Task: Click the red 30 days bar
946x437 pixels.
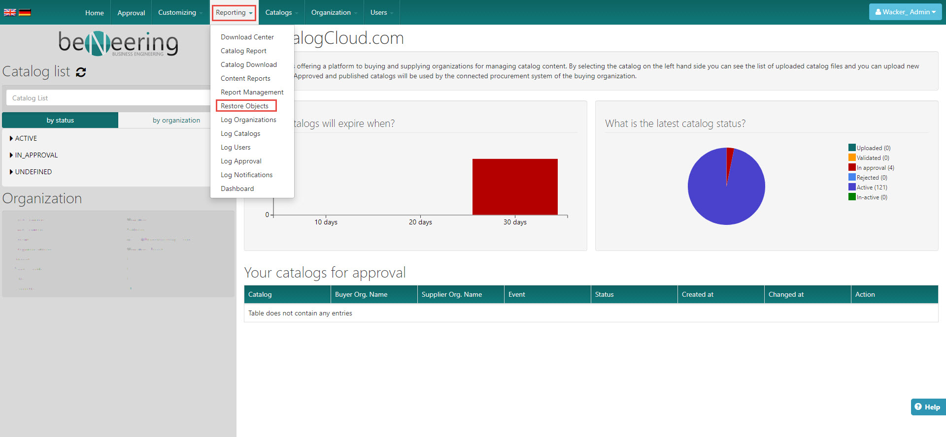Action: click(x=515, y=187)
